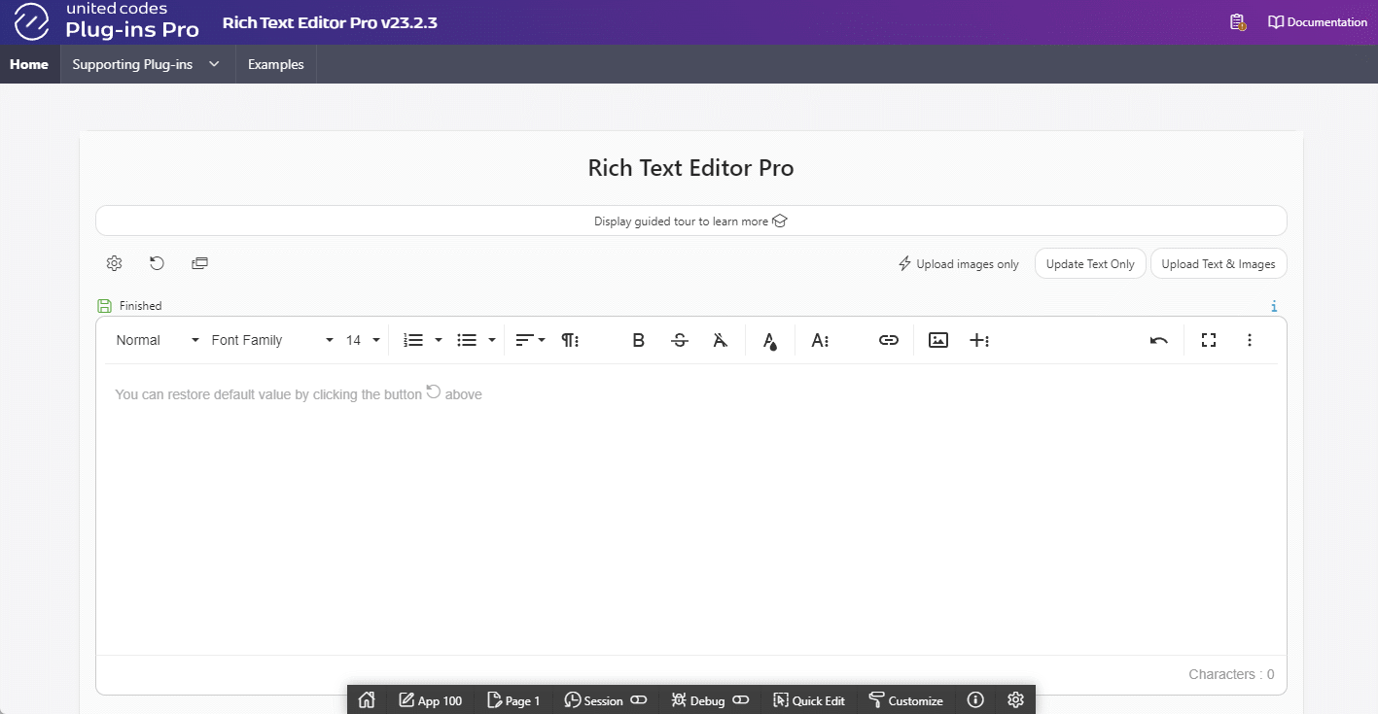
Task: Open developer toolbar settings gear
Action: [x=1016, y=700]
